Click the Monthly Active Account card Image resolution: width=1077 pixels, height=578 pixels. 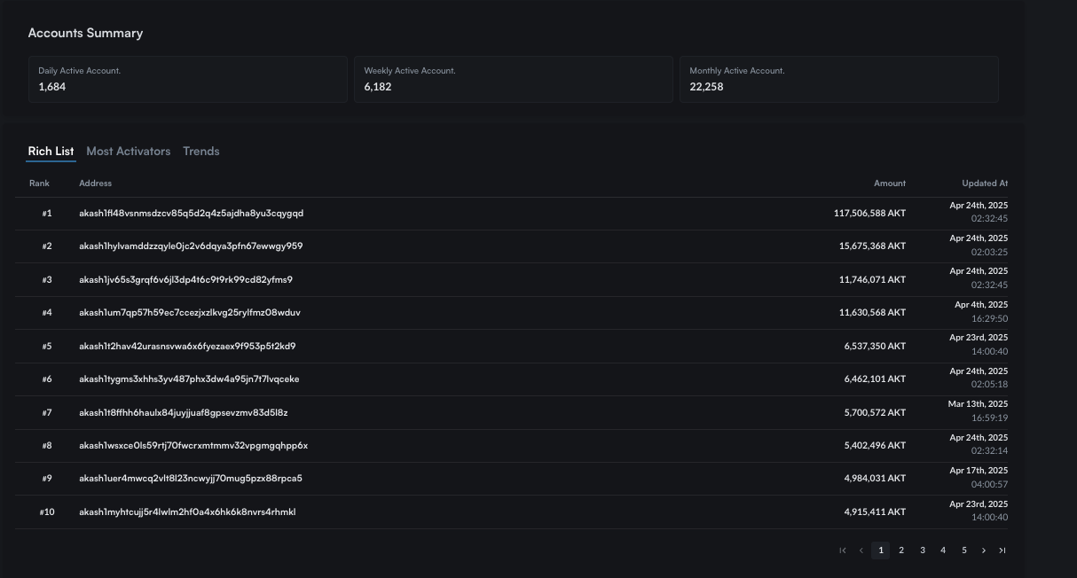tap(838, 79)
